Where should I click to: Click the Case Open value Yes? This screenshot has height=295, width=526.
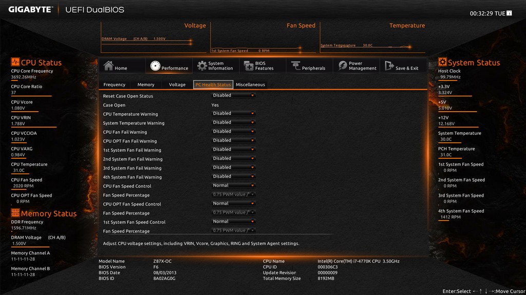tap(215, 105)
